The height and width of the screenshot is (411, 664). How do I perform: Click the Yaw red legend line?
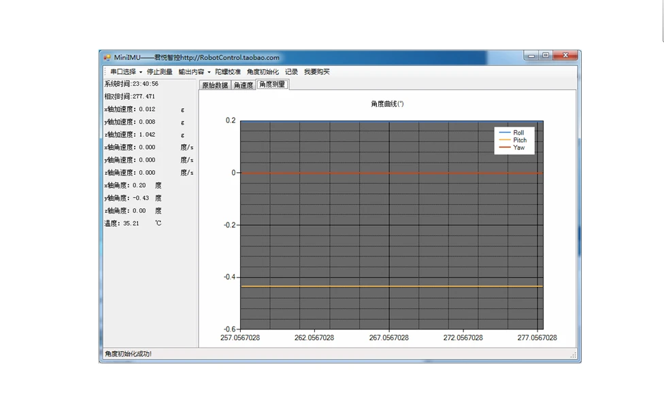505,148
